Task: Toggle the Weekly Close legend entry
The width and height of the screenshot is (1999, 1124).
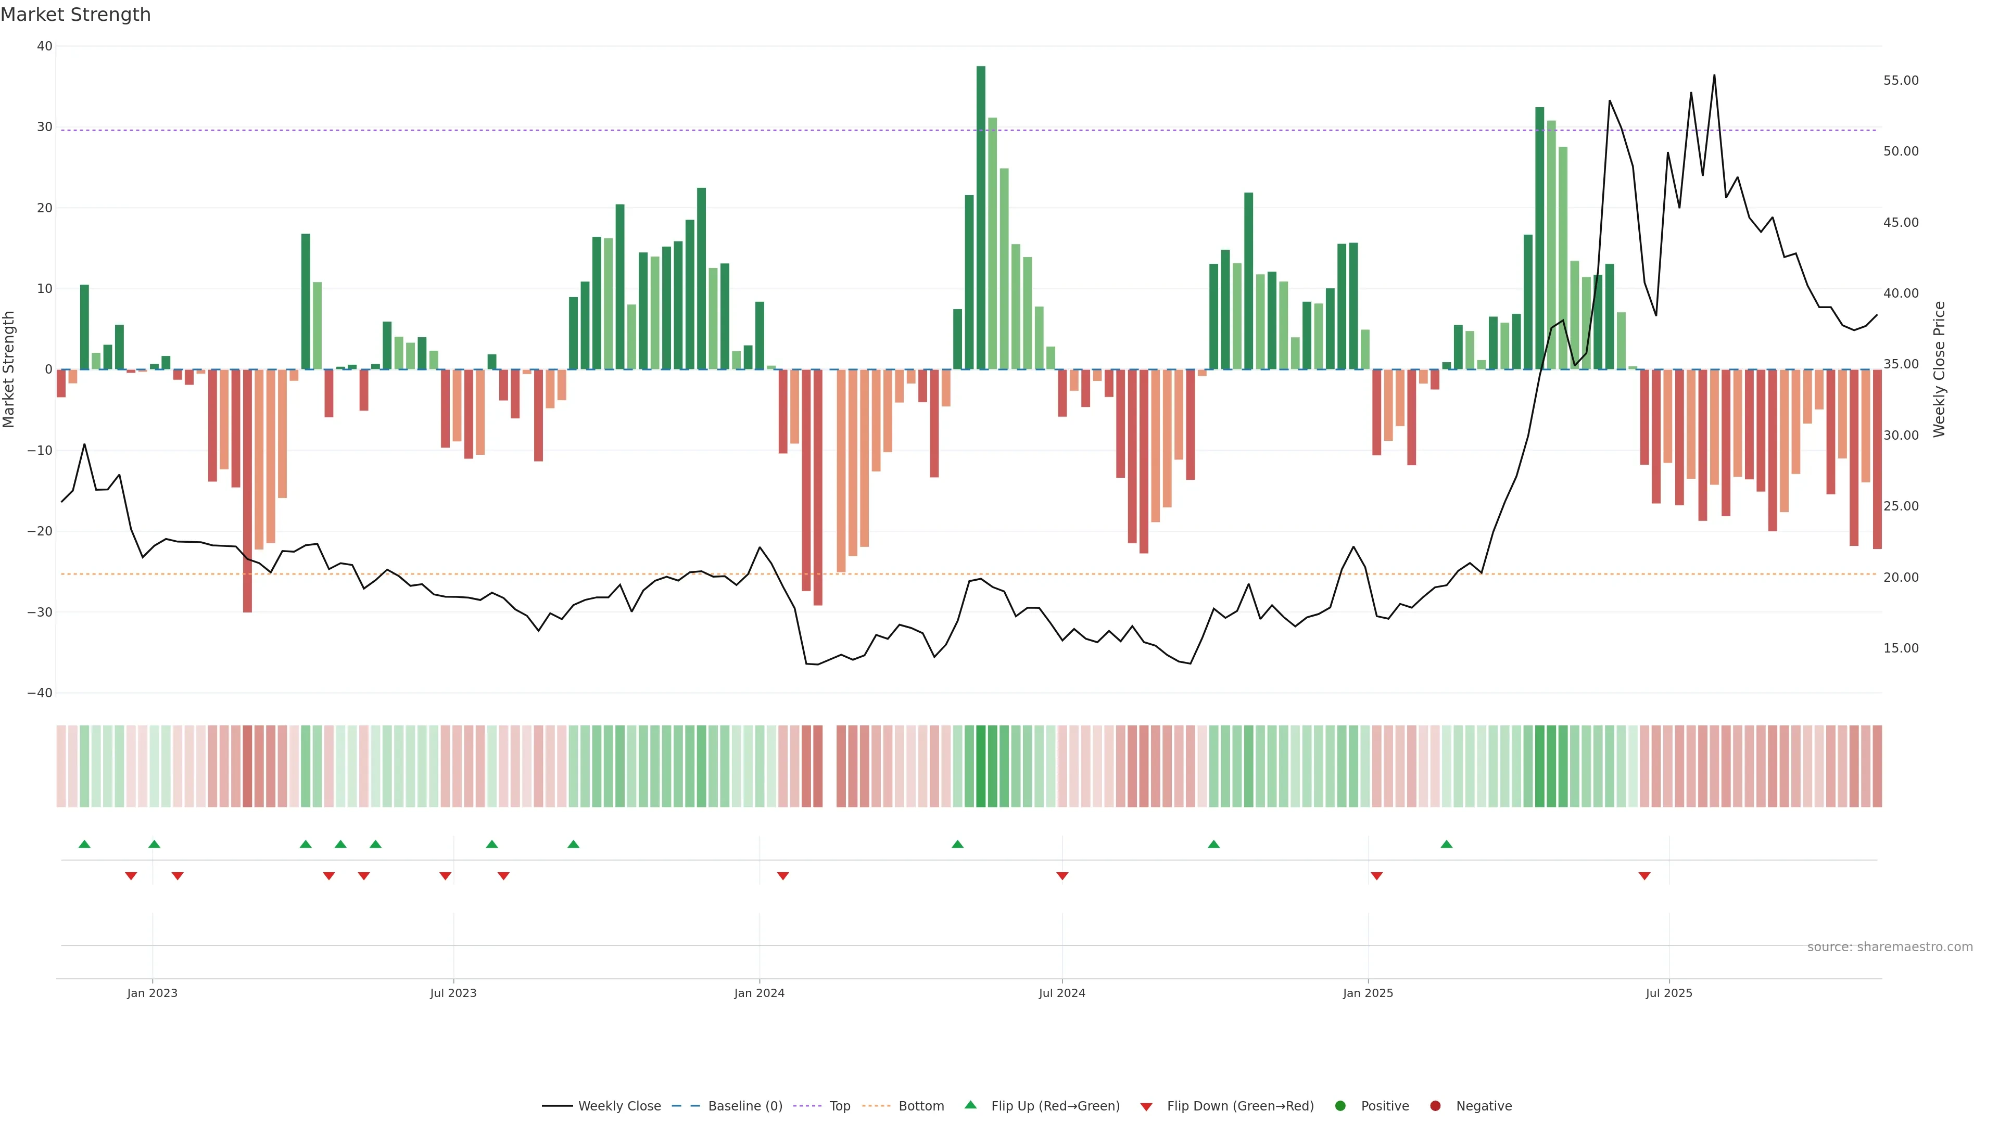Action: [x=618, y=1105]
